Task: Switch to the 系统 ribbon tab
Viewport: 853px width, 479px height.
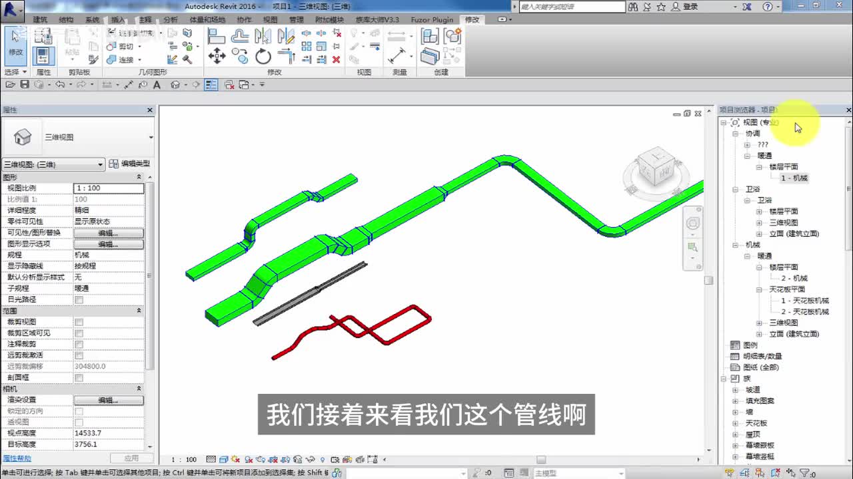Action: pyautogui.click(x=93, y=19)
